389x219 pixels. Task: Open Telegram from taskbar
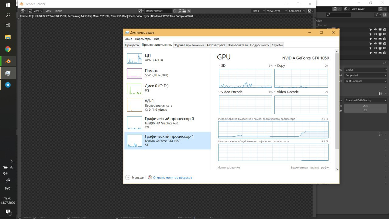tap(8, 85)
